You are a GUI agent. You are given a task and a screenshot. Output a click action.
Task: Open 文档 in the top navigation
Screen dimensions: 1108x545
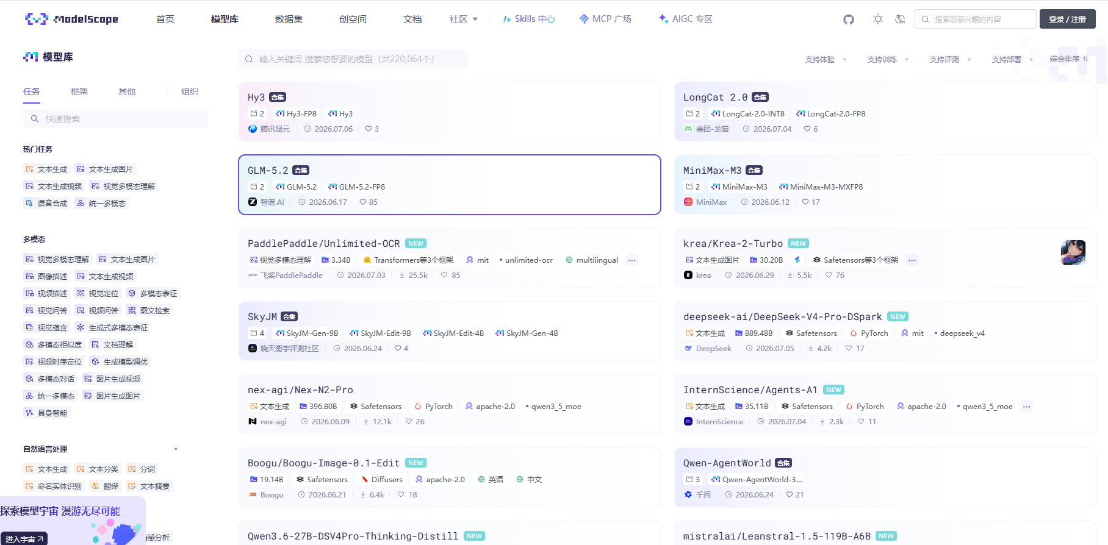click(412, 20)
